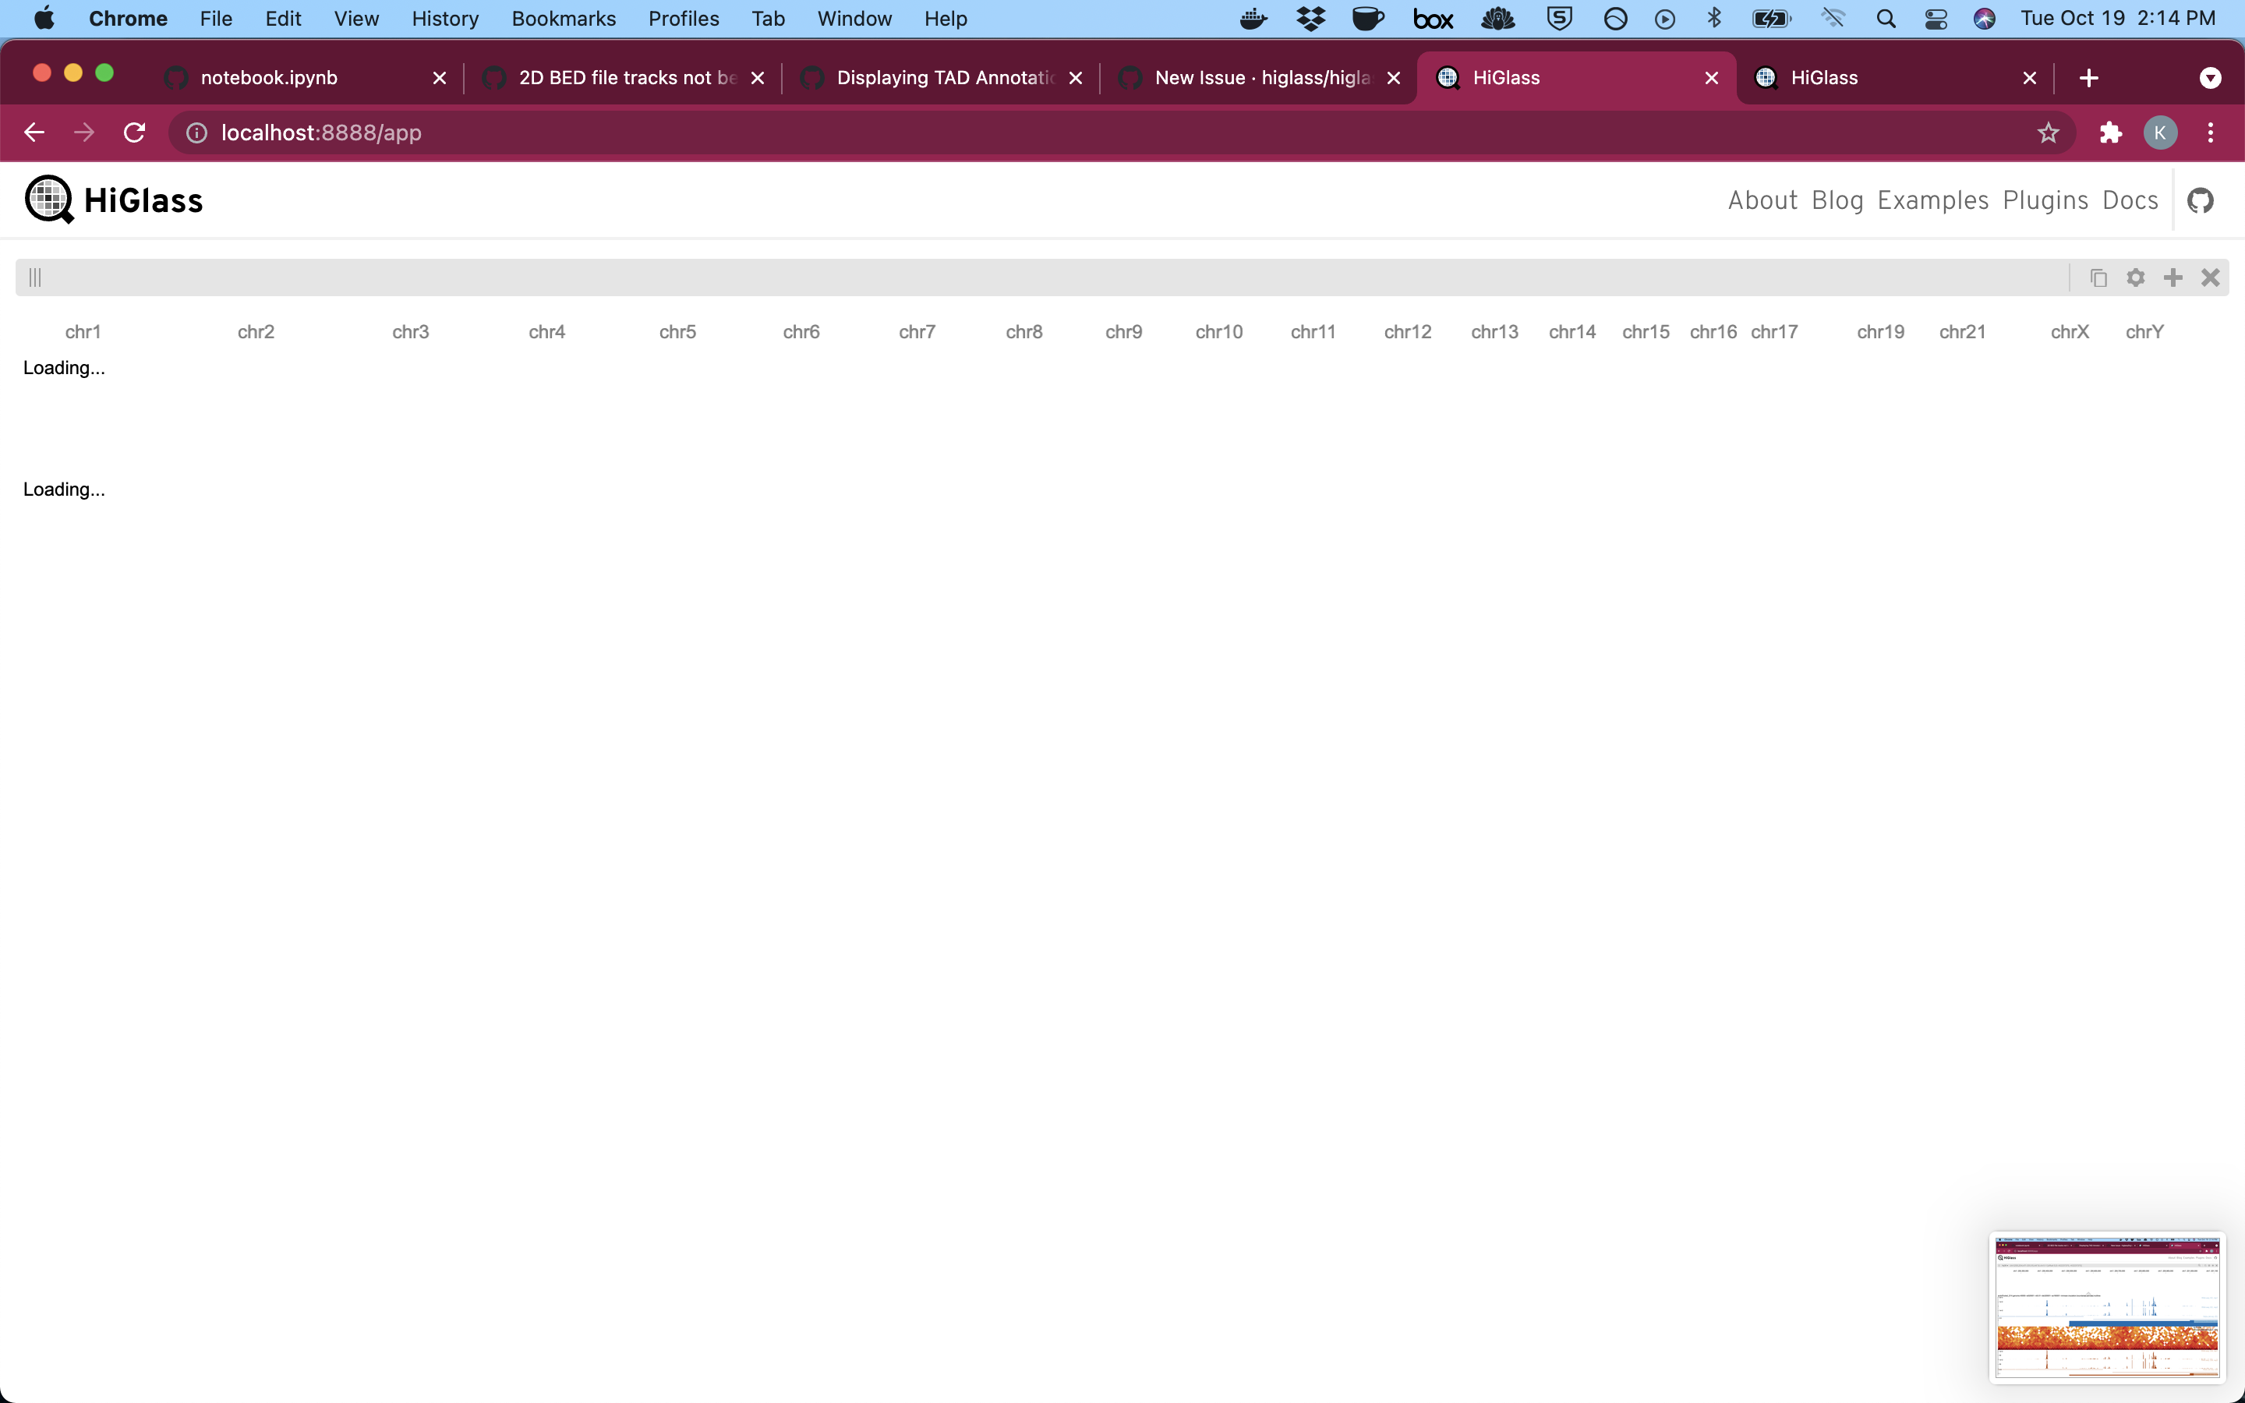The image size is (2245, 1403).
Task: Click the back navigation arrow
Action: coord(34,132)
